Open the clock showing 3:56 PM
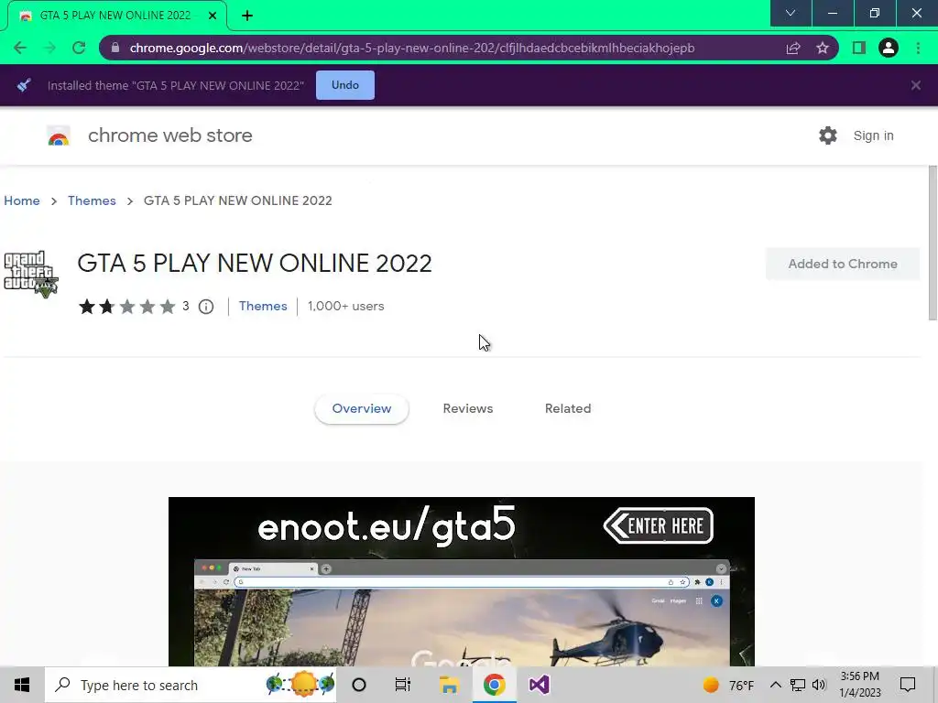Screen dimensions: 938x703 click(859, 685)
